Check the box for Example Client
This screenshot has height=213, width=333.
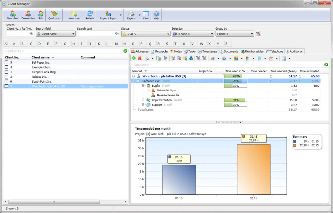pyautogui.click(x=7, y=67)
